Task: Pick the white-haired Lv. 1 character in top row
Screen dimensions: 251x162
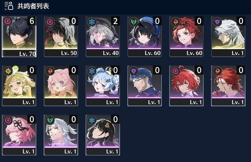Action: pyautogui.click(x=228, y=37)
